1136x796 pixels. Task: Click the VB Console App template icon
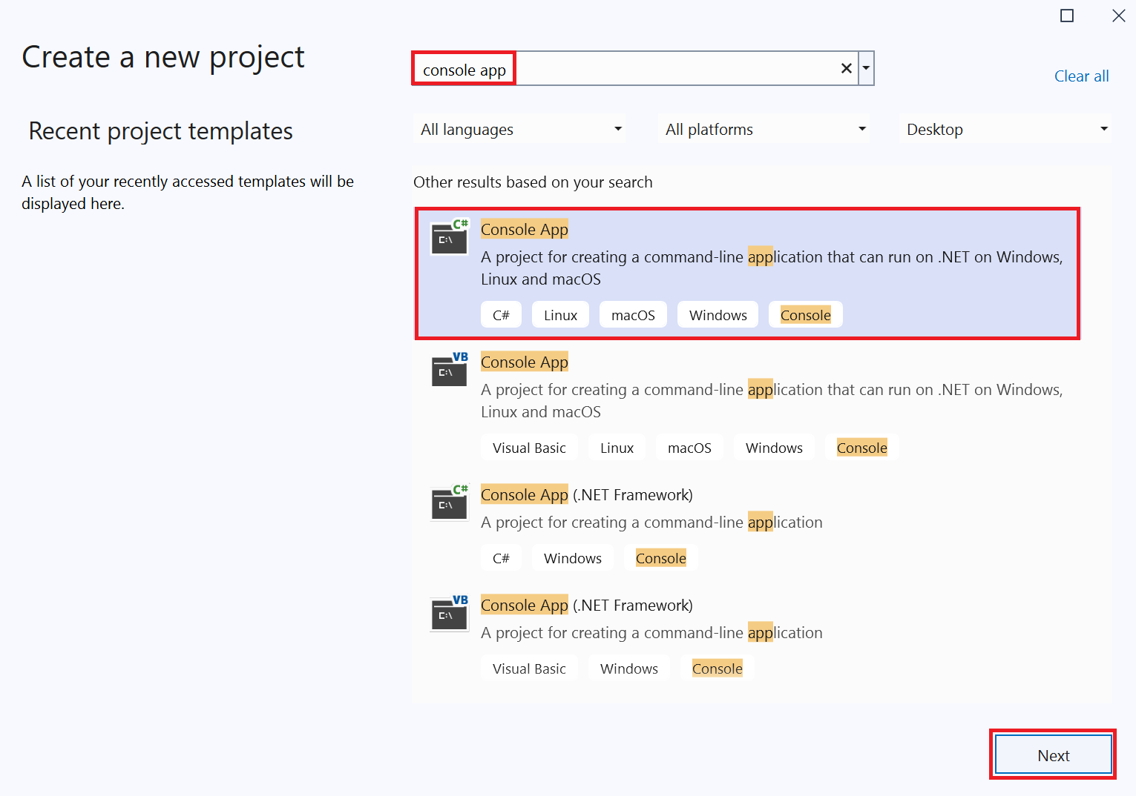pos(450,370)
